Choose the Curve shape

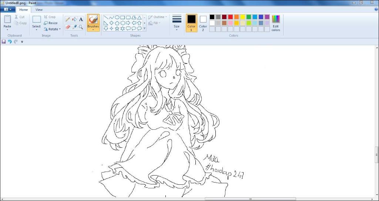click(111, 18)
